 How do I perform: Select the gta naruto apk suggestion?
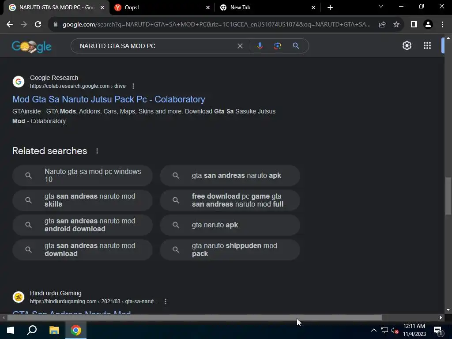click(230, 225)
